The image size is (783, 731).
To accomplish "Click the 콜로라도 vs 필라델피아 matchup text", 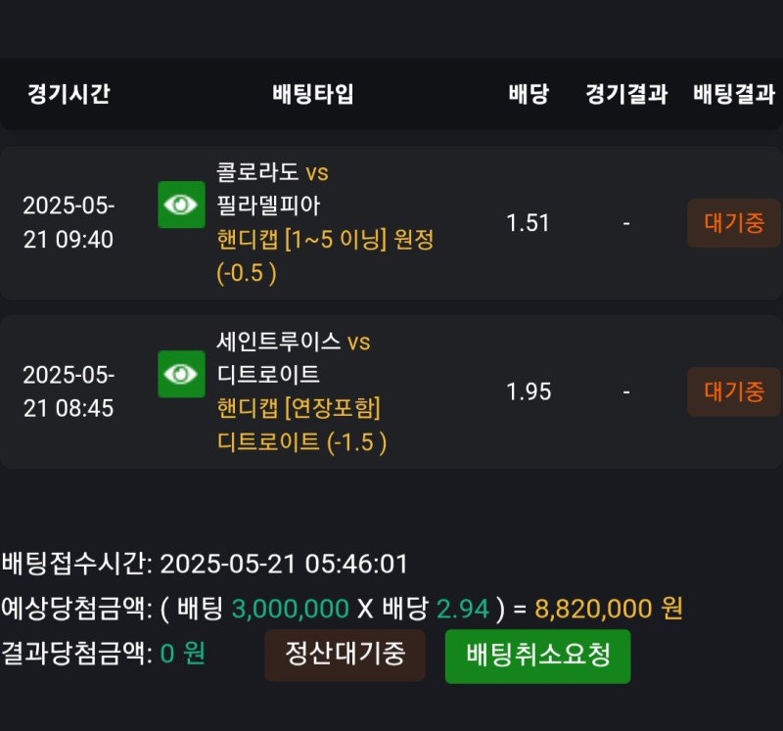I will [x=272, y=189].
